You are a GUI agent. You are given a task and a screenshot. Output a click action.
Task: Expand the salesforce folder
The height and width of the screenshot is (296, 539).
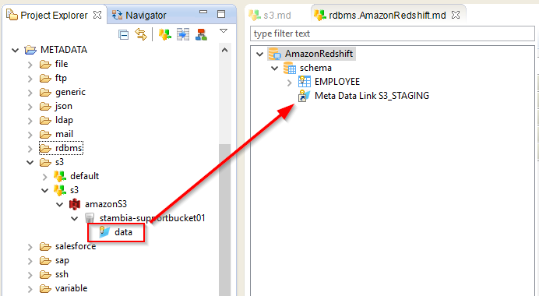coord(30,247)
